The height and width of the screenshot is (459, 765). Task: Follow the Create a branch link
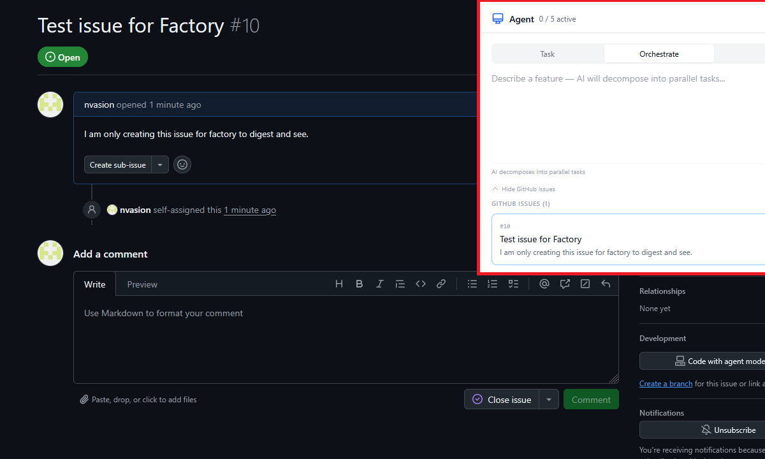666,384
